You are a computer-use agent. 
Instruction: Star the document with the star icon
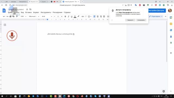27,9
